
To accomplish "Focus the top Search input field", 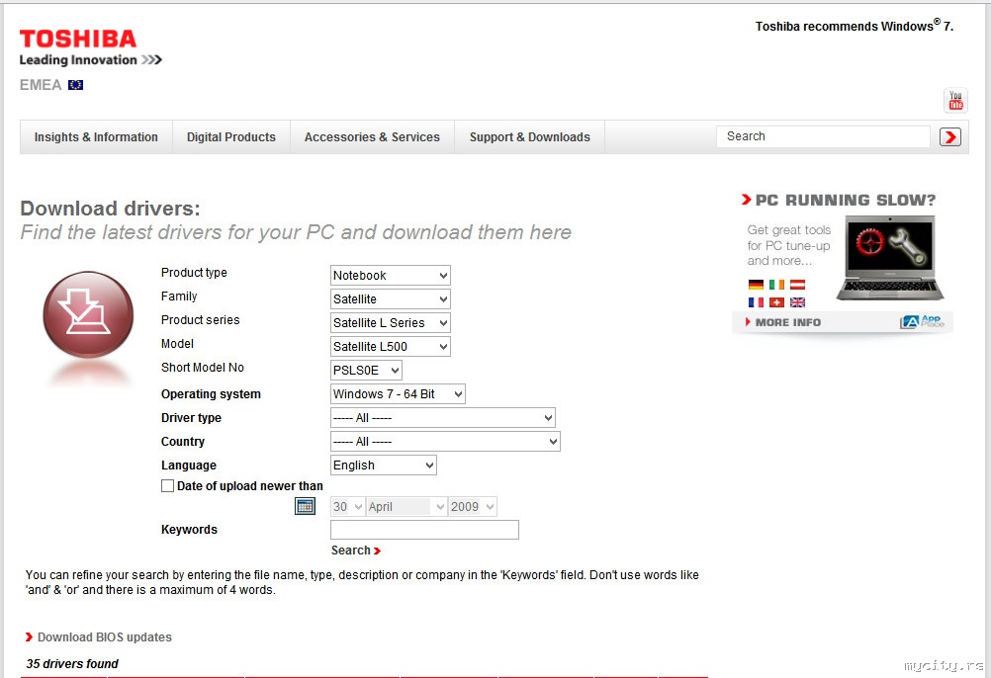I will (824, 136).
